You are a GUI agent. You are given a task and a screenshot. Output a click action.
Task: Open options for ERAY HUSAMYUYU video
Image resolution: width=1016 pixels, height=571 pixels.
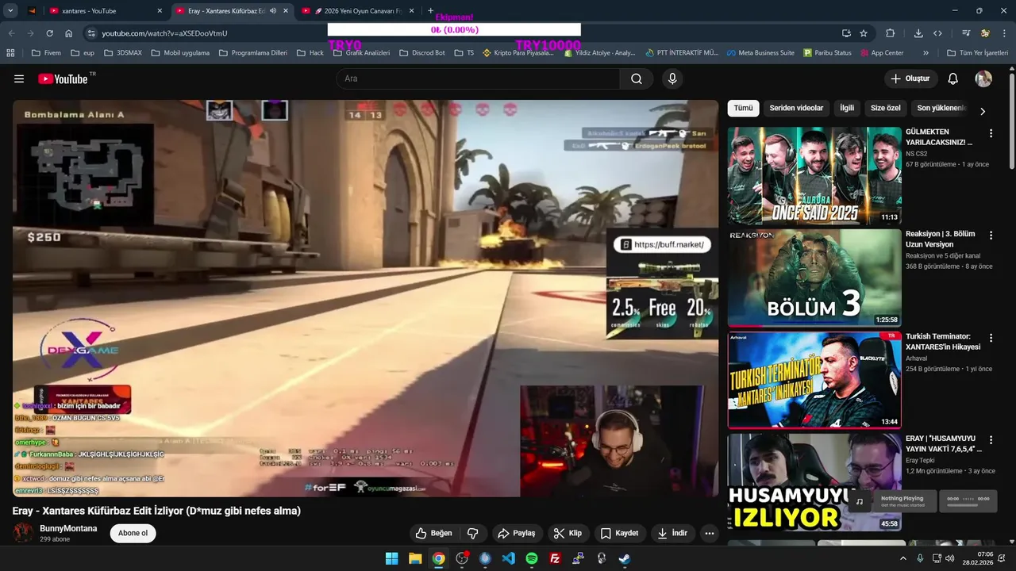991,440
